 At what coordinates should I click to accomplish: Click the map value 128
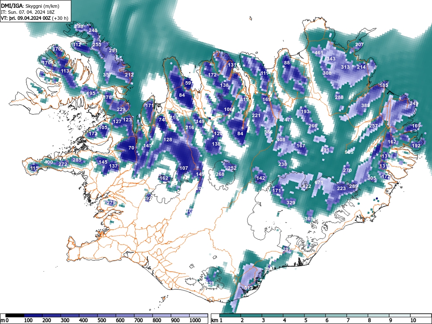point(168,140)
